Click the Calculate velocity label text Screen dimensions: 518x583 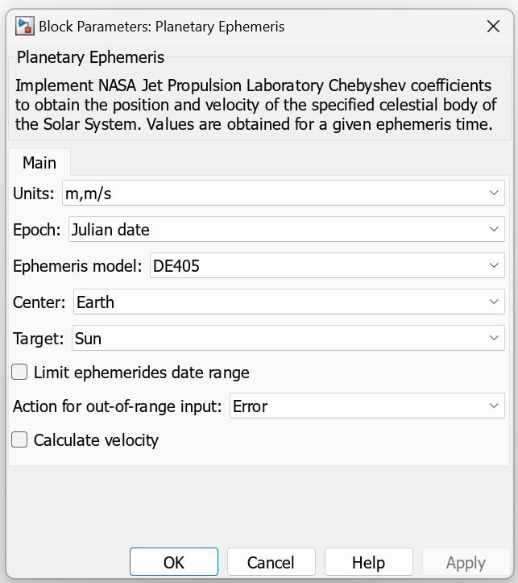(96, 440)
